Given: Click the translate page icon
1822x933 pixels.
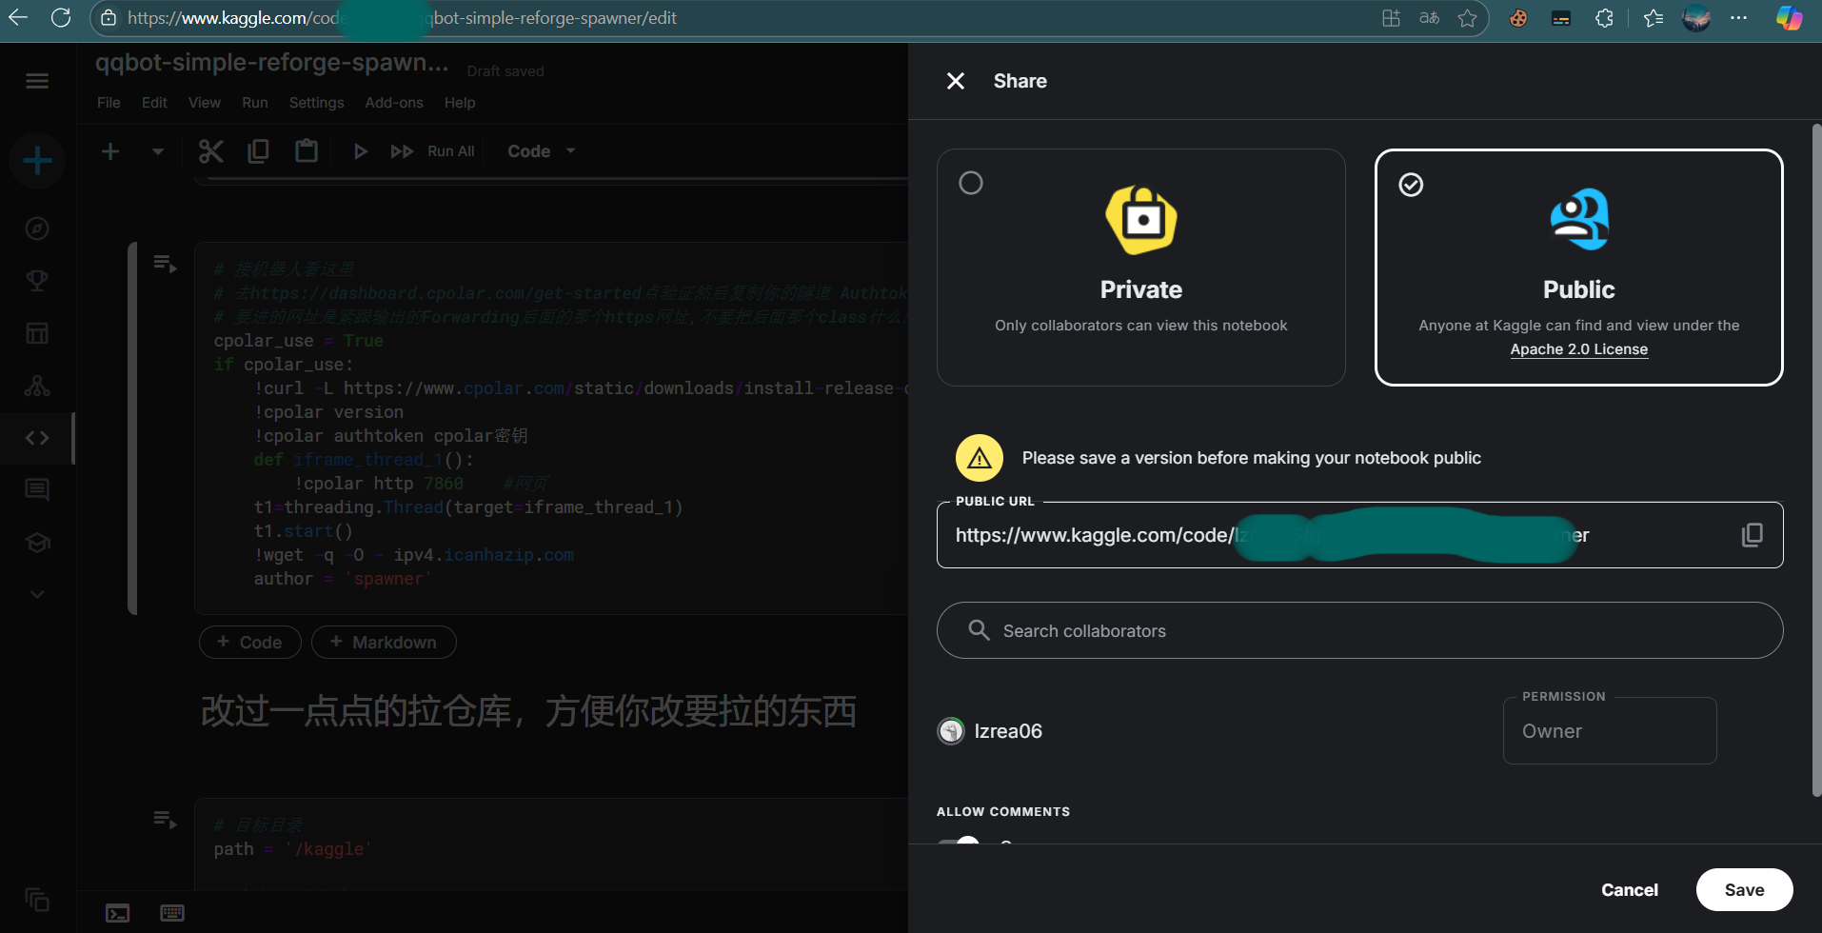Looking at the screenshot, I should [1429, 18].
